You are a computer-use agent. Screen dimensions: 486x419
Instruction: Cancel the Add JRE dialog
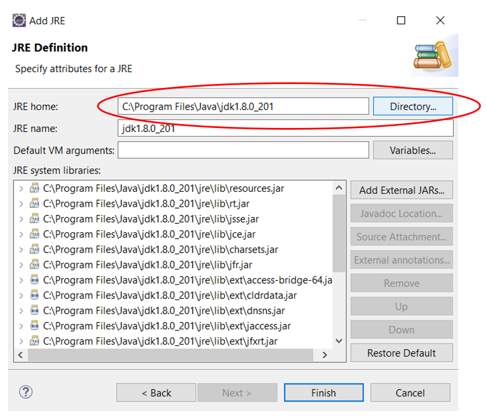click(410, 392)
